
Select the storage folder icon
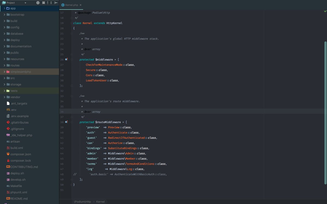(x=8, y=84)
